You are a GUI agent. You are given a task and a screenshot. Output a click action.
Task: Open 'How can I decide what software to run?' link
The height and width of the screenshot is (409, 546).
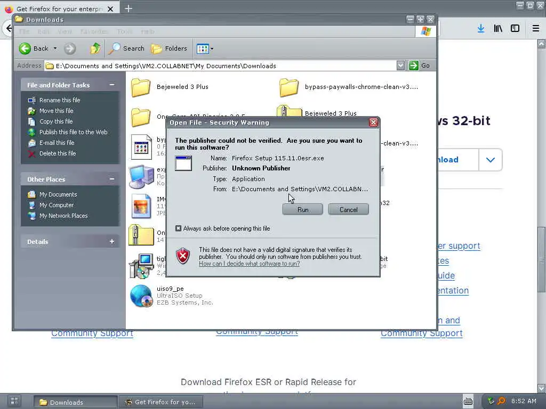pos(249,264)
